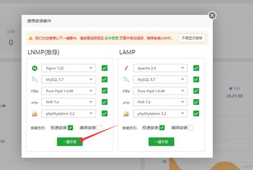Screen dimensions: 253x170
Task: Open LAMP phpMyAdmin 5.2 dropdown
Action: click(x=160, y=114)
